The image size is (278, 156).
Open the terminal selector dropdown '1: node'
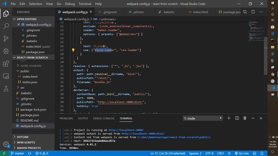pyautogui.click(x=203, y=118)
